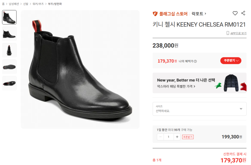Click the heart wishlist icon
The height and width of the screenshot is (165, 251).
tap(235, 13)
